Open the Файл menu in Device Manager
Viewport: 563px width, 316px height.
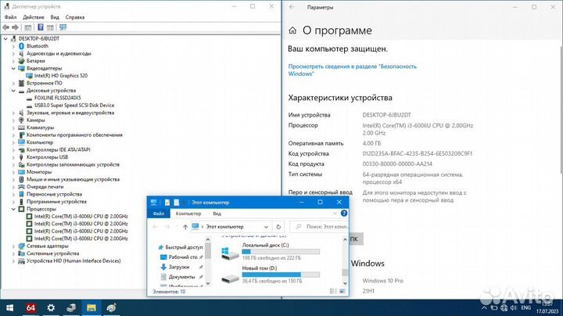coord(10,17)
